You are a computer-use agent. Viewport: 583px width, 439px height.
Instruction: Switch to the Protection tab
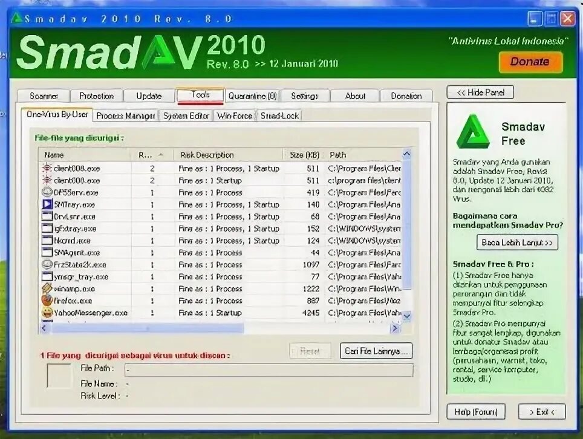(x=96, y=96)
